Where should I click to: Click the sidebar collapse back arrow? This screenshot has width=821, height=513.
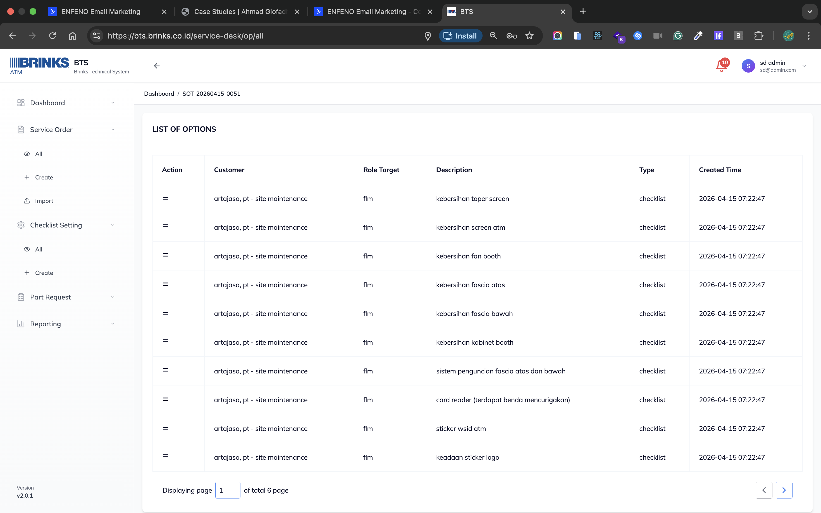(156, 66)
